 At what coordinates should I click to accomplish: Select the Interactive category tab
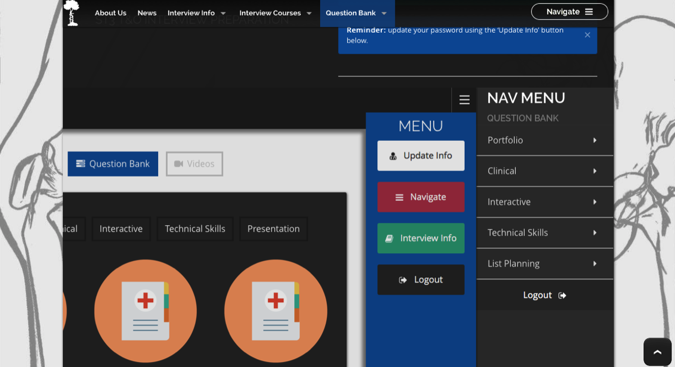(121, 229)
